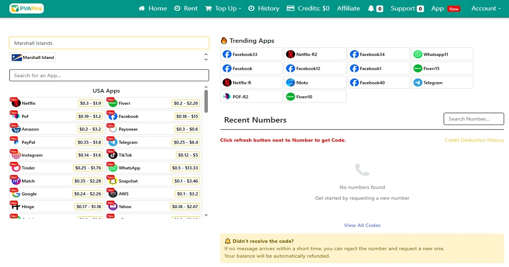Open the Support menu item
The image size is (509, 267).
tap(407, 8)
